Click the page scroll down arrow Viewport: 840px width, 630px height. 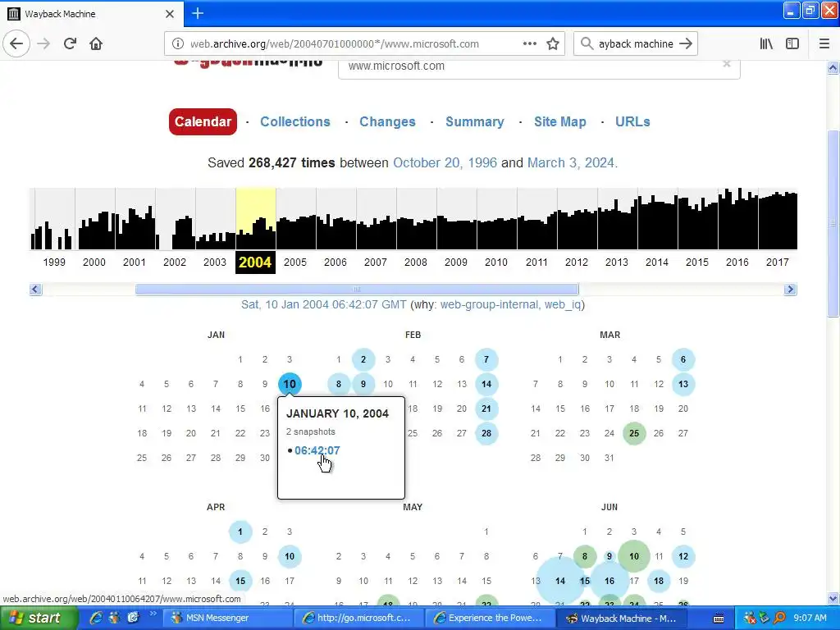[x=833, y=599]
